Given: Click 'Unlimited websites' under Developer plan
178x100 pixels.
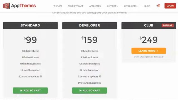Looking at the screenshot, I should tap(90, 64).
